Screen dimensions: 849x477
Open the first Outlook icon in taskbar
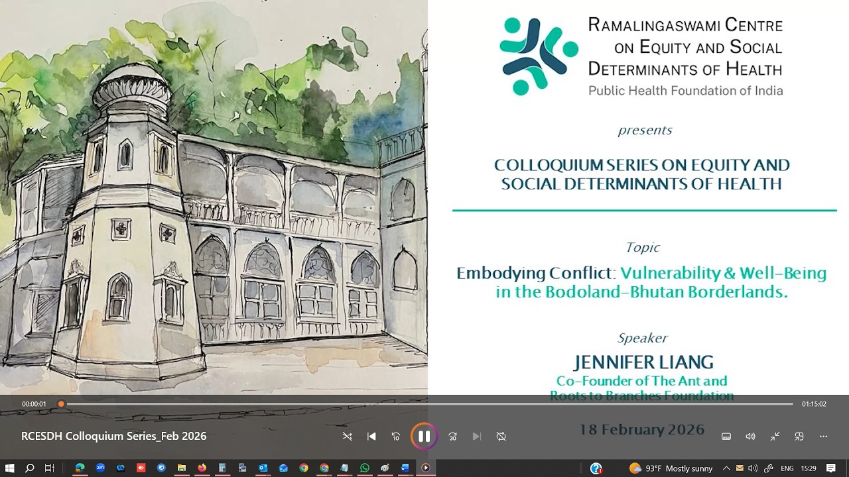263,468
